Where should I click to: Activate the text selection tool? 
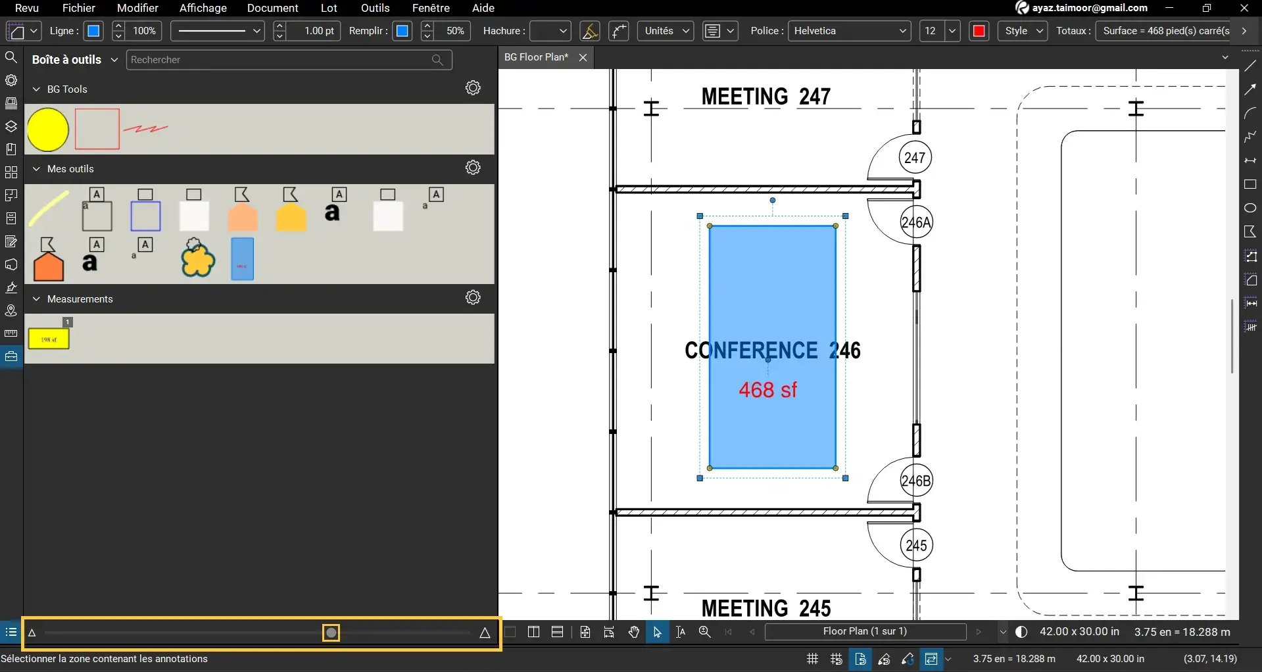tap(681, 632)
